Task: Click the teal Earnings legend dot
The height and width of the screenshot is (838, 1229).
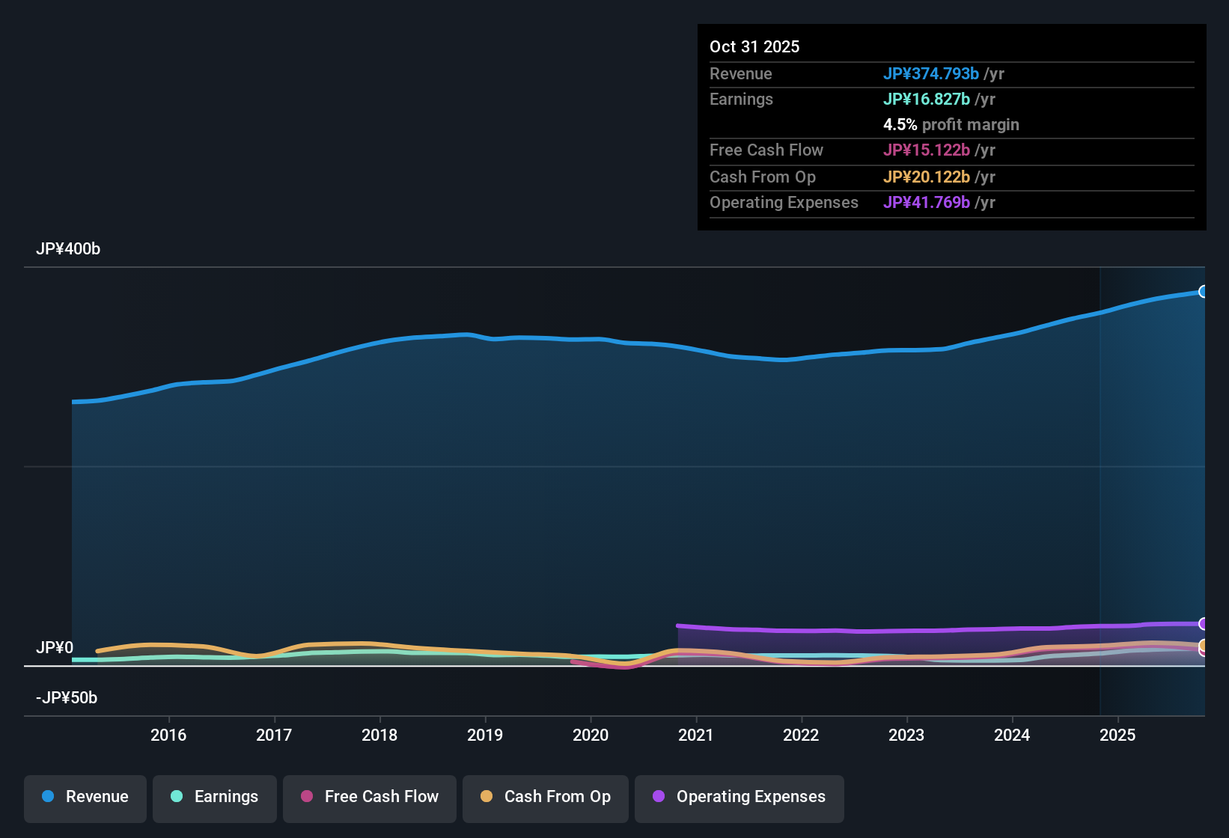Action: (177, 797)
